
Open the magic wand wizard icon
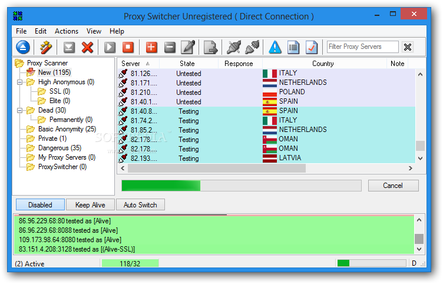[45, 47]
